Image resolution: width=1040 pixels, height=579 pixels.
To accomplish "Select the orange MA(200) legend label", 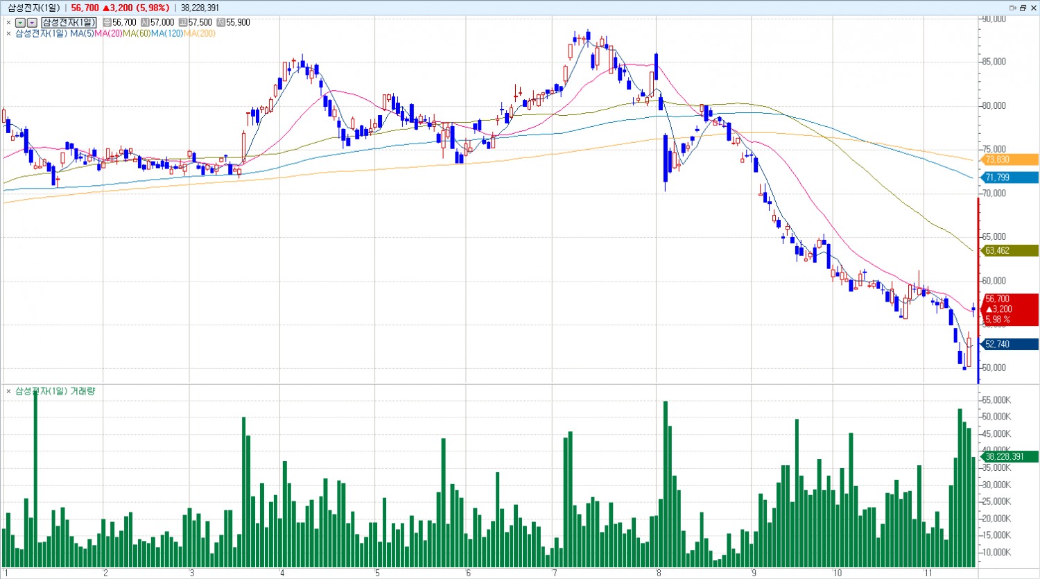I will click(200, 33).
